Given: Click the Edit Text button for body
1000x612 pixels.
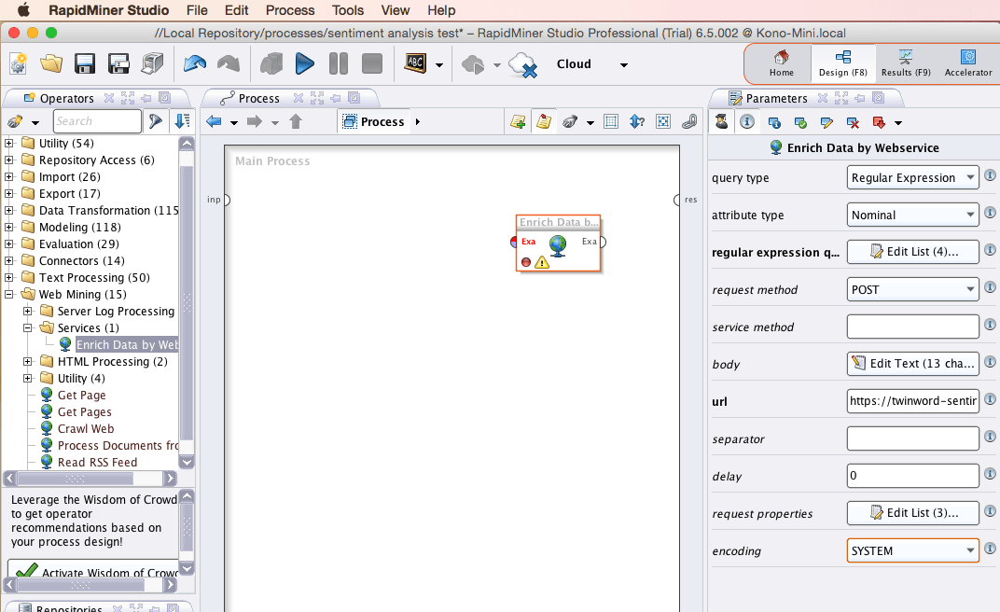Looking at the screenshot, I should (912, 364).
